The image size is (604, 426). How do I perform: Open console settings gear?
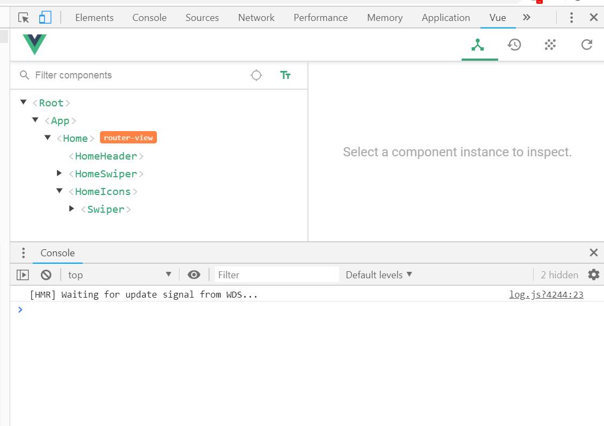[x=593, y=275]
